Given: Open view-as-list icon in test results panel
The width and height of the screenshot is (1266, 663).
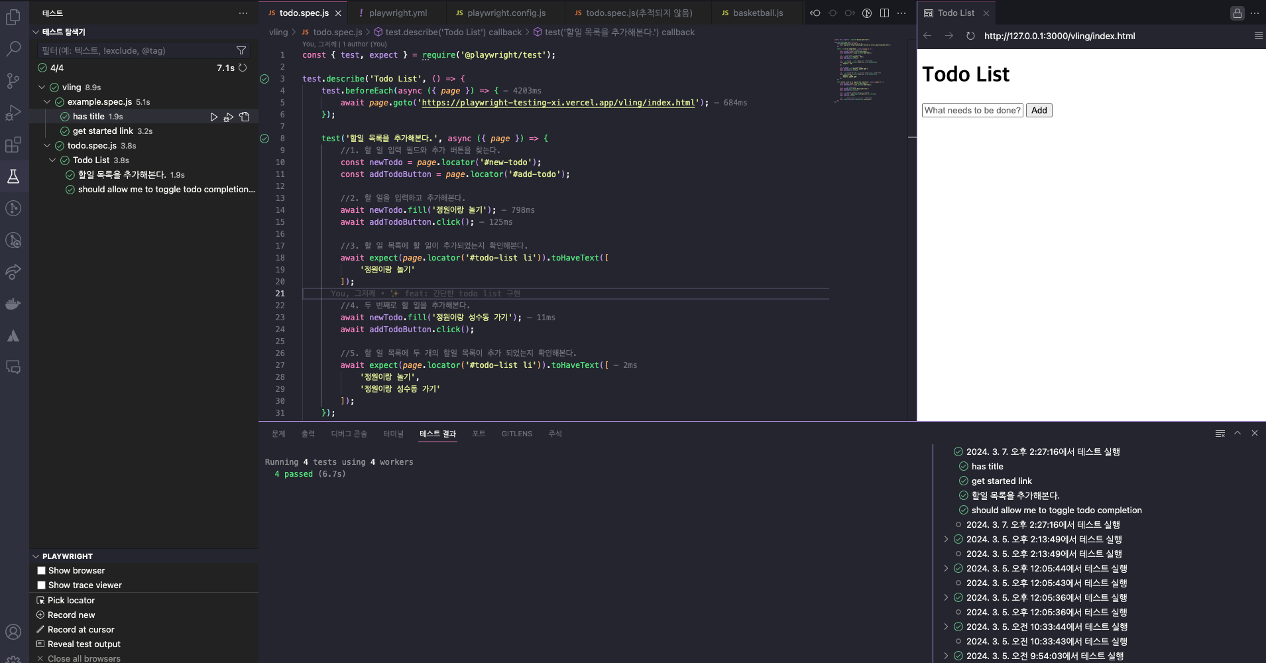Looking at the screenshot, I should click(1220, 434).
